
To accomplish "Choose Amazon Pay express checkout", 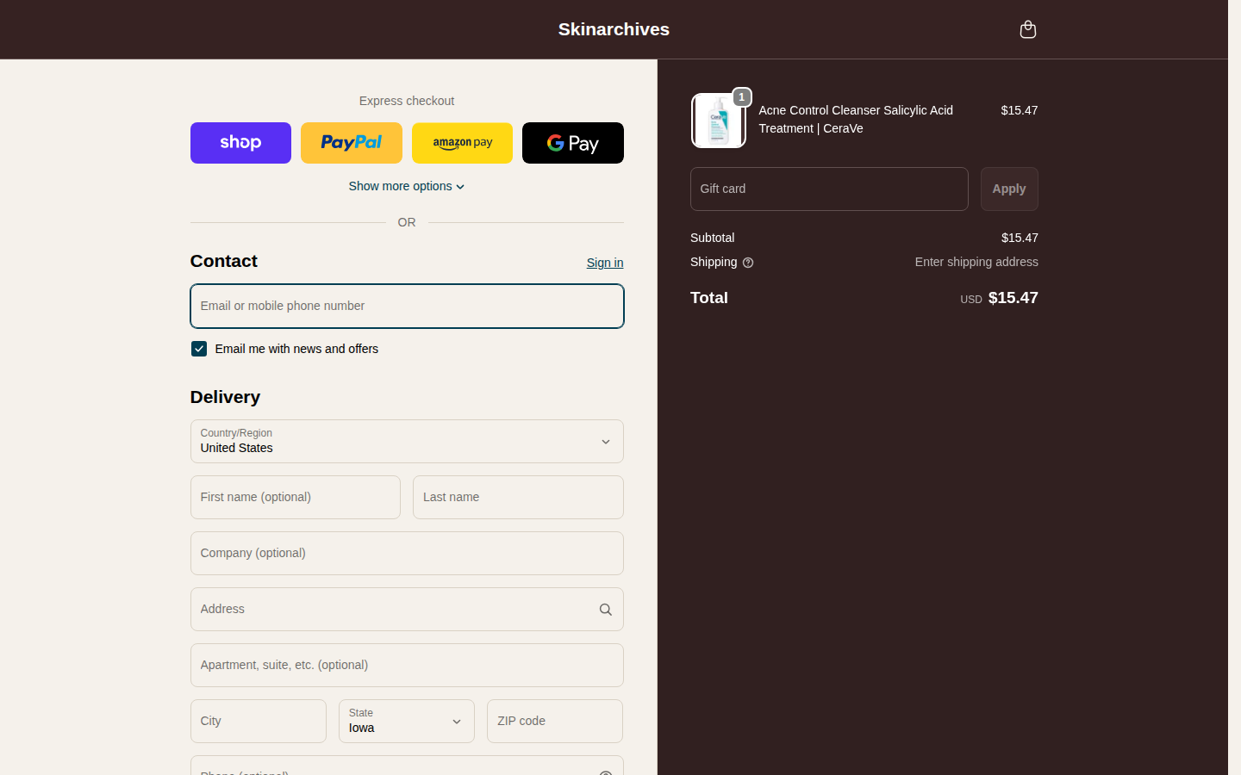I will coord(462,143).
